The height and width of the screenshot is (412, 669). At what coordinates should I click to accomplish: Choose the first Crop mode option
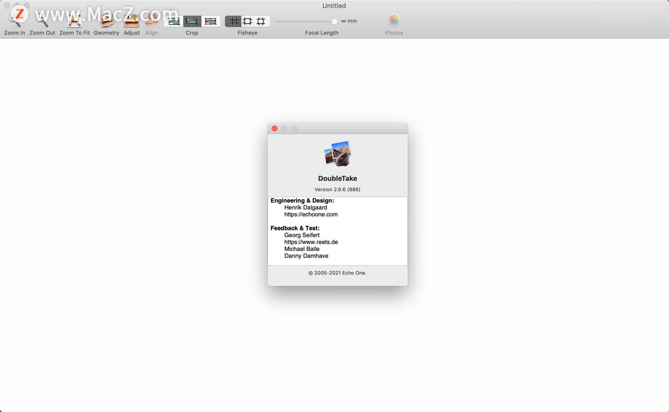(x=174, y=21)
